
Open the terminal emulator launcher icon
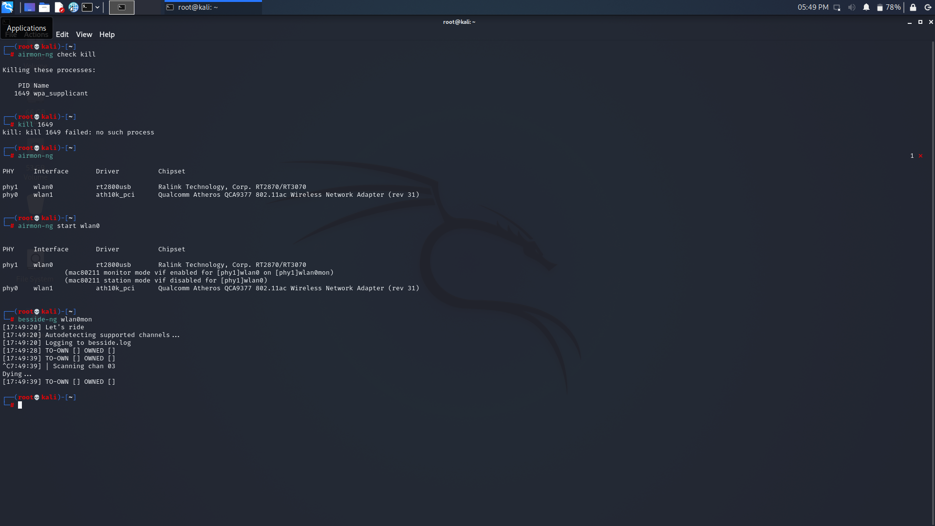[87, 7]
